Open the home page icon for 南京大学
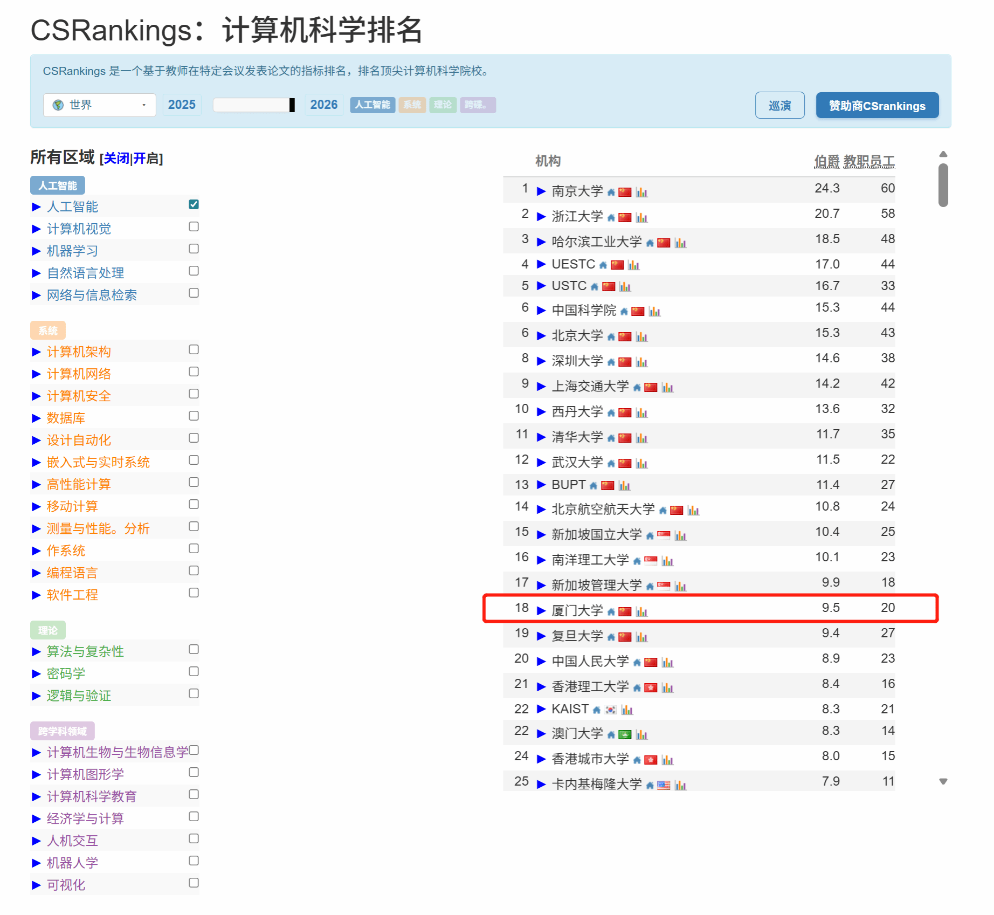 pyautogui.click(x=611, y=192)
